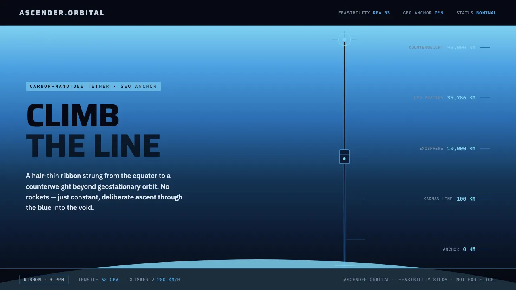Click the CLIMB THE LINE headline
The image size is (516, 290).
(x=93, y=131)
